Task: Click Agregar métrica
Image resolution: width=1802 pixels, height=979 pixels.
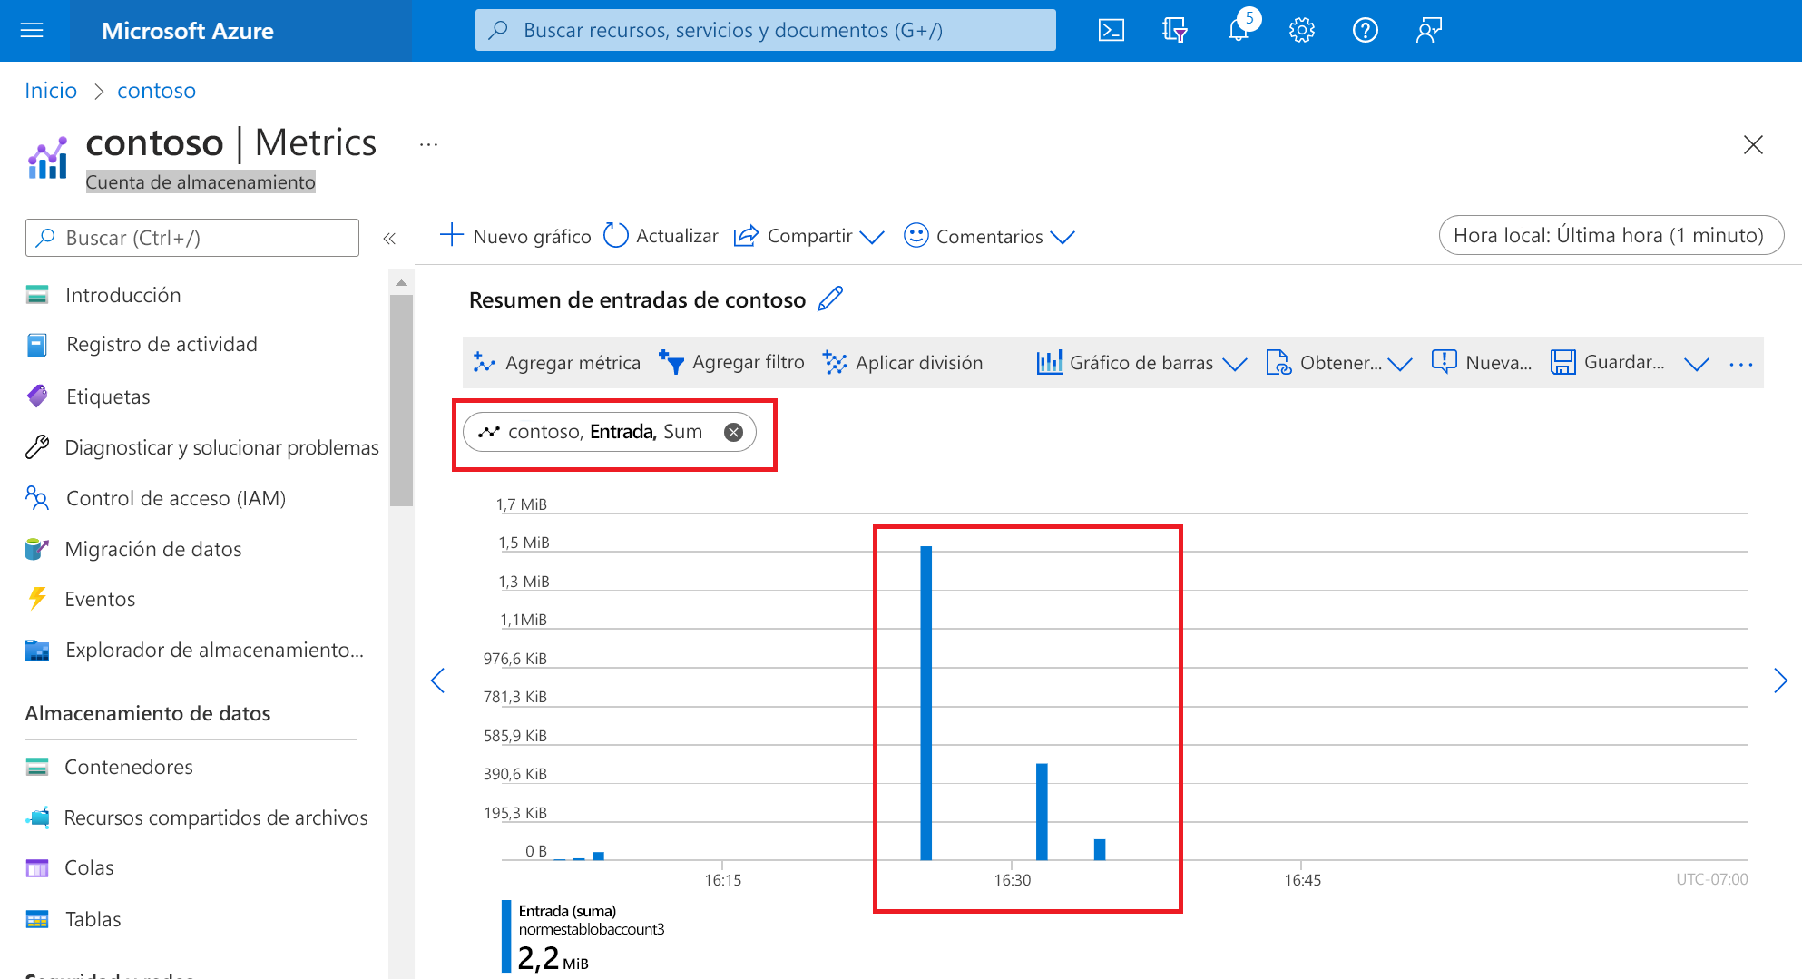Action: (x=556, y=363)
